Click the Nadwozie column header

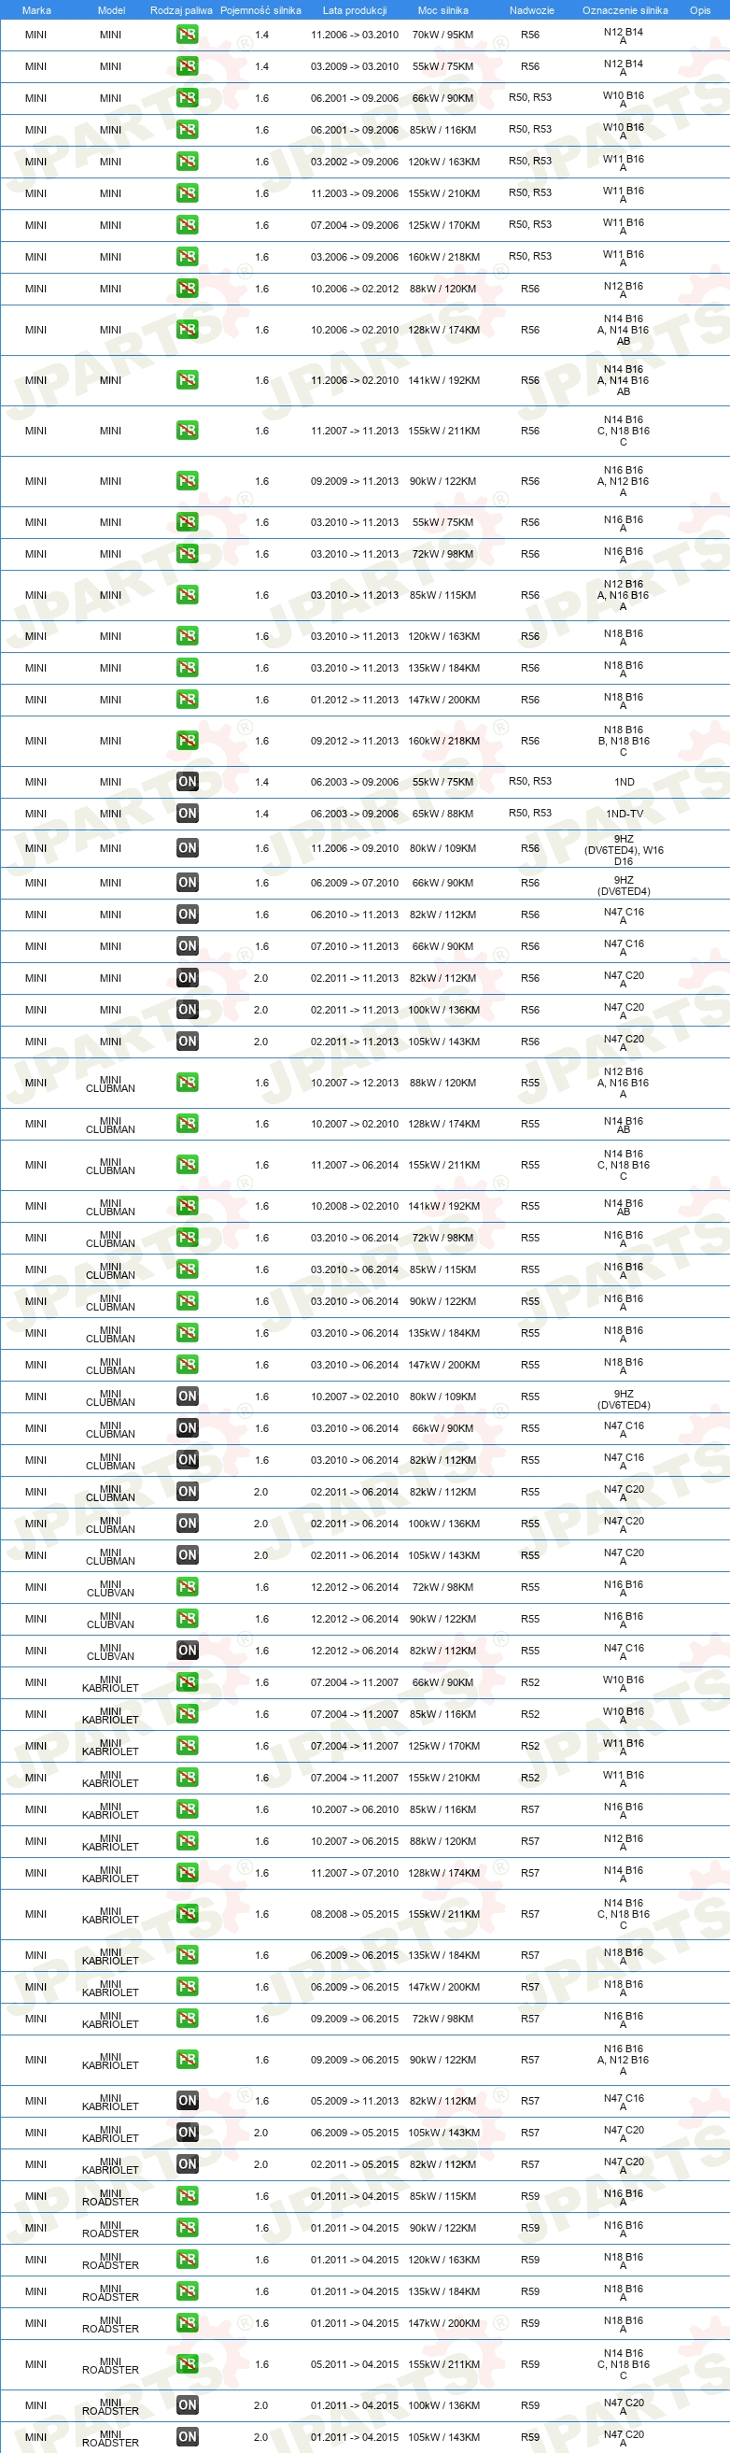[531, 10]
